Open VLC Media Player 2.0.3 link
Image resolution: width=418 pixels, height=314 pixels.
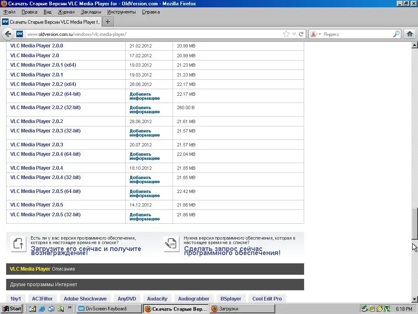(x=36, y=145)
